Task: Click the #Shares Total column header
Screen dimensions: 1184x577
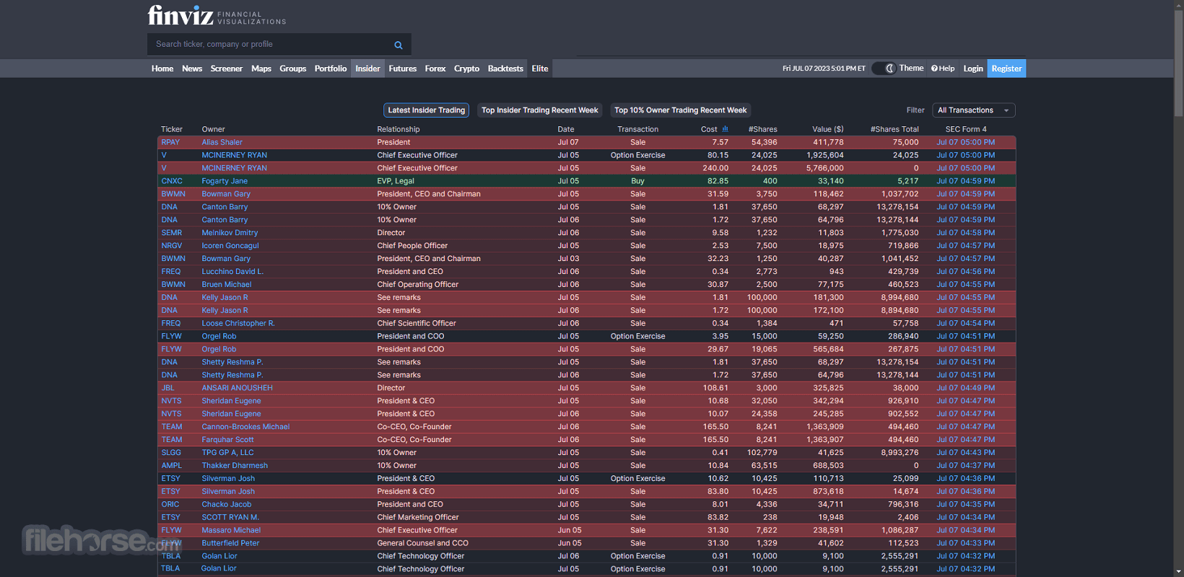Action: click(894, 130)
